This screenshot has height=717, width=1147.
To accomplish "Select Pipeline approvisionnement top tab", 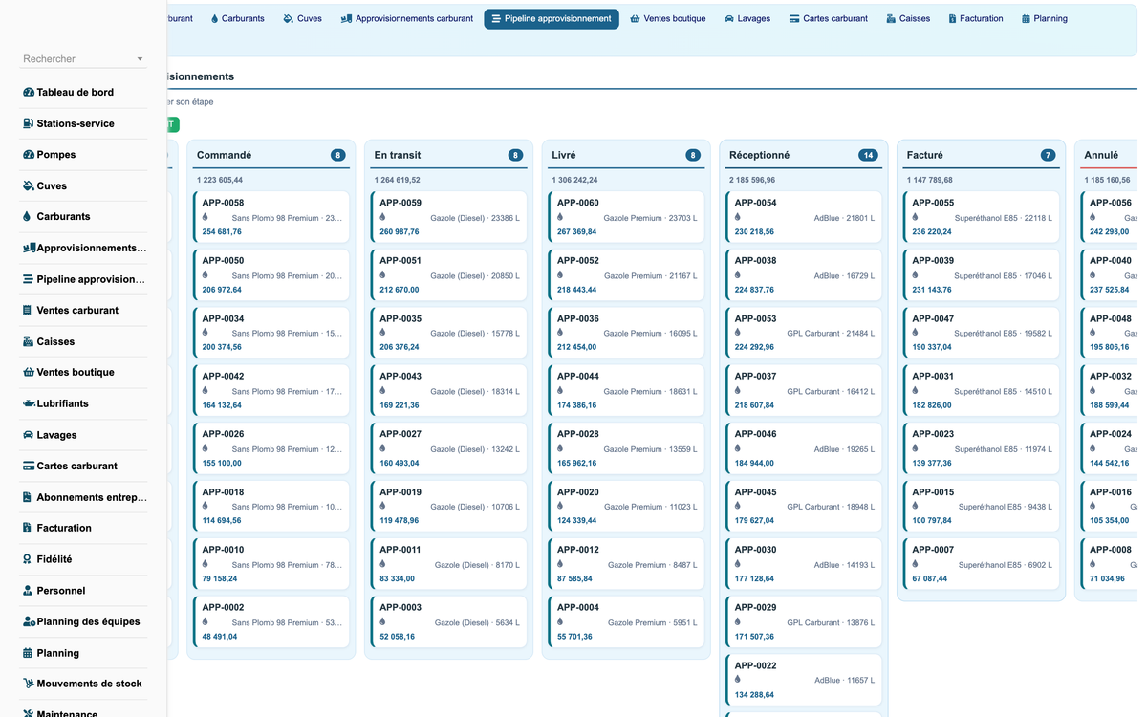I will [x=552, y=19].
